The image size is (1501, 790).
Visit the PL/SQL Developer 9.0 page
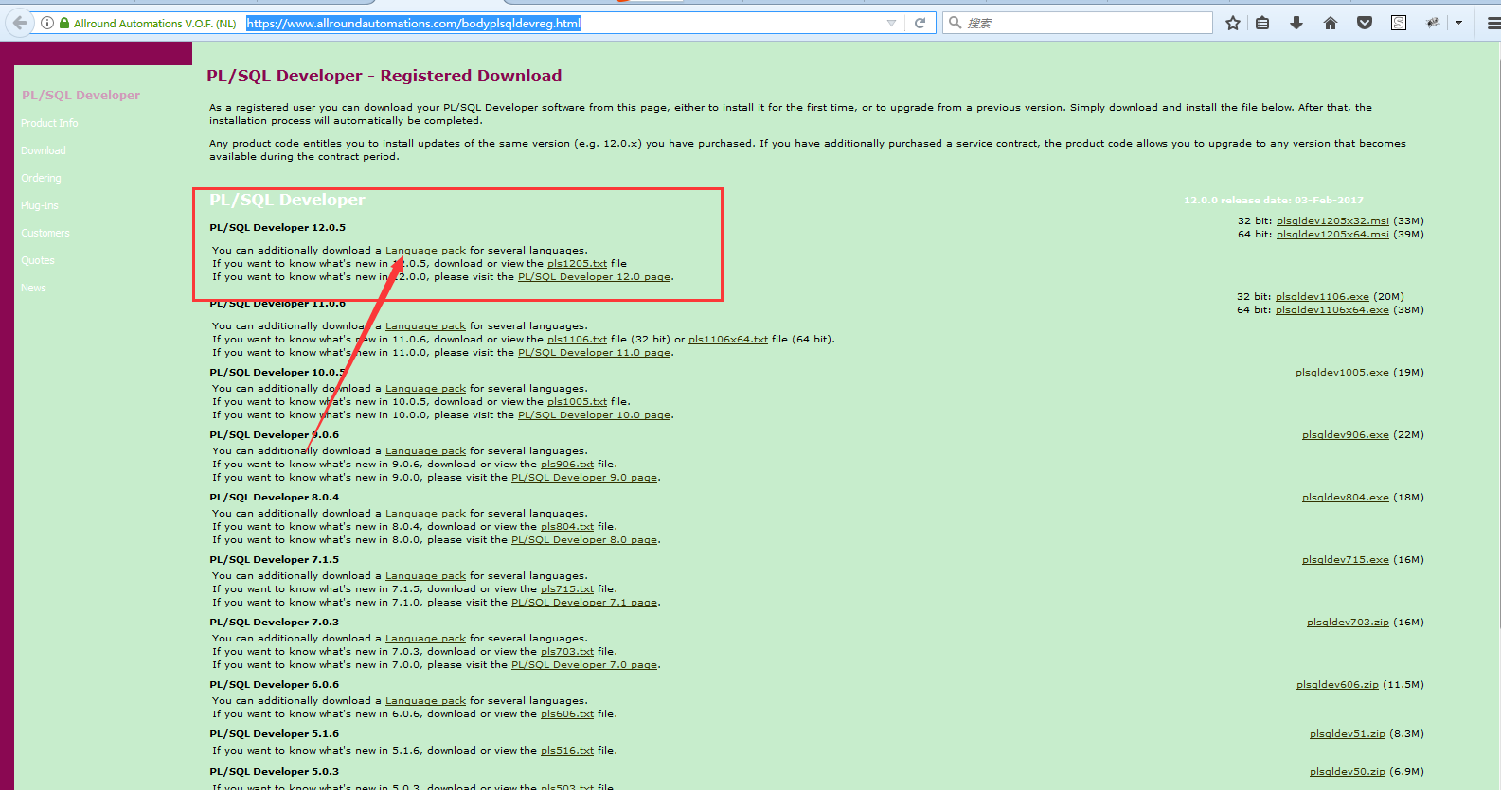point(584,478)
